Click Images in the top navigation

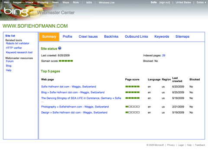pyautogui.click(x=17, y=3)
